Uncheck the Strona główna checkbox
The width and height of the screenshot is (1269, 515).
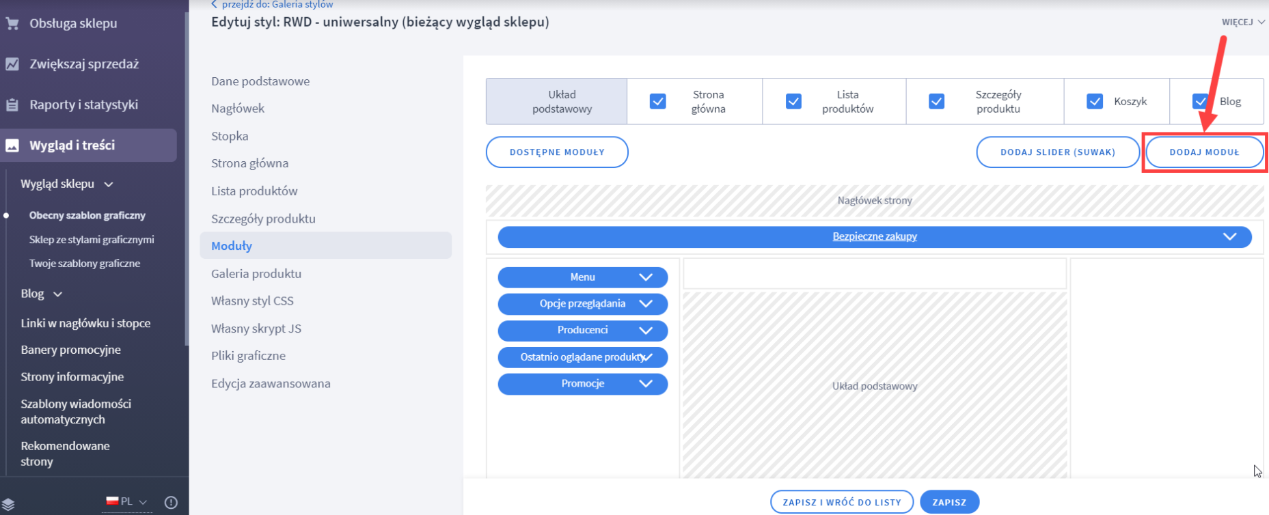coord(657,102)
